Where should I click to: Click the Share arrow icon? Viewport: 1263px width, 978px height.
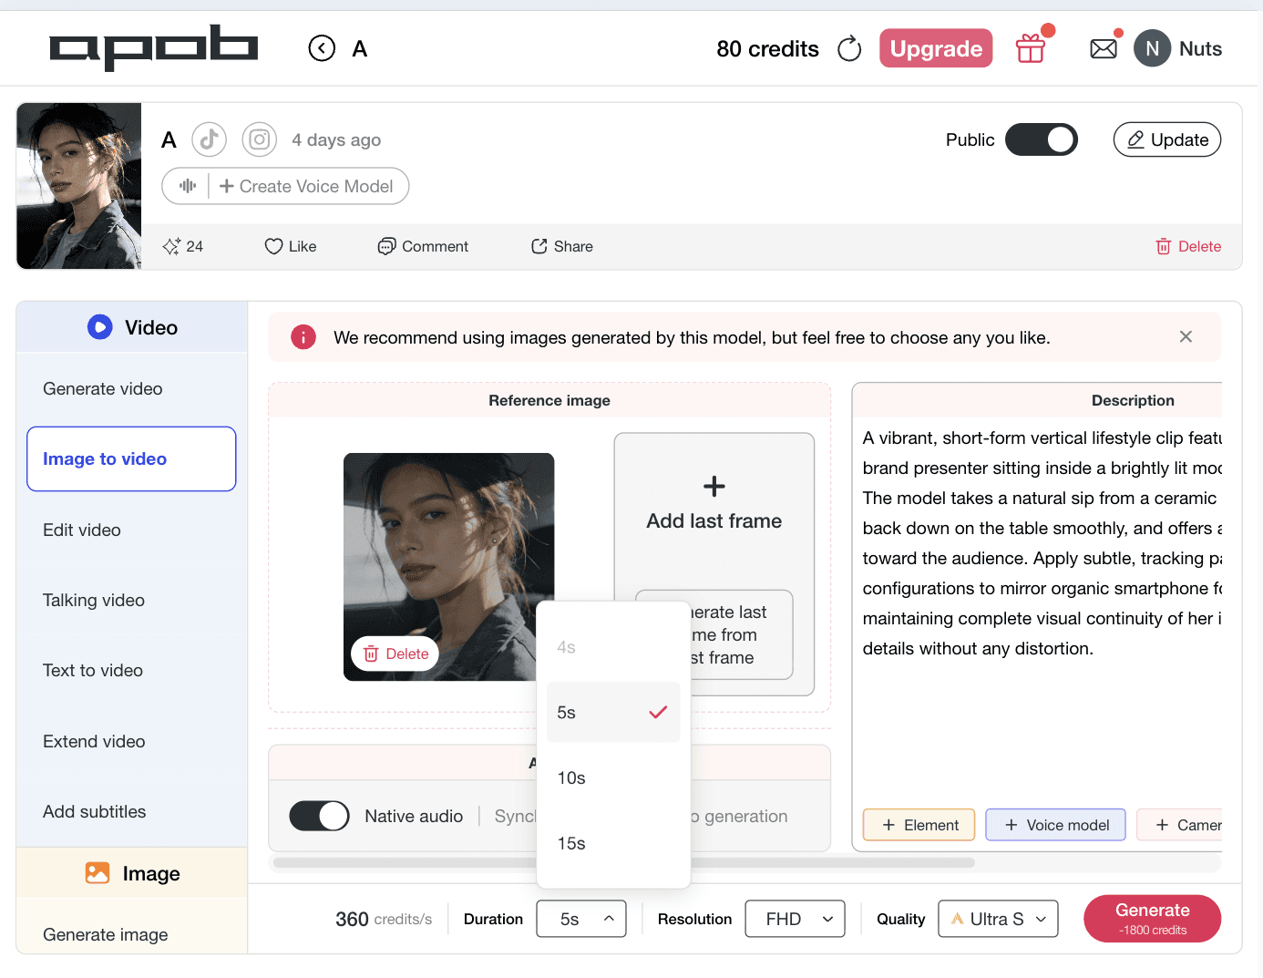[539, 246]
